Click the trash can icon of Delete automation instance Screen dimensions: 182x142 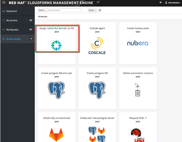[138, 93]
